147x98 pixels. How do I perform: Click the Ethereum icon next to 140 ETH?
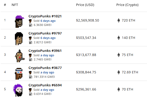click(x=119, y=38)
